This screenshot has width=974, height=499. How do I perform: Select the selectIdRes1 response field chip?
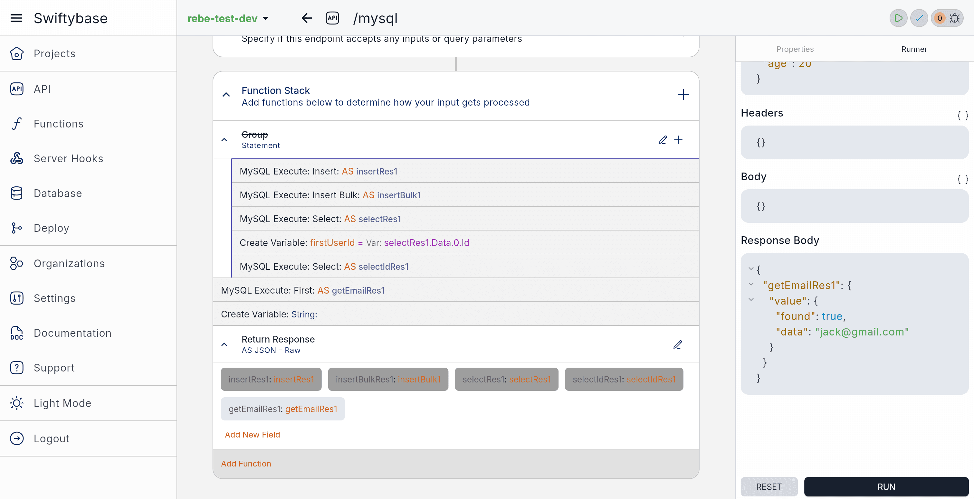[x=624, y=379]
